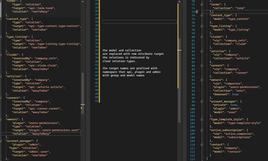Click "collection": "article" in right pane
The width and height of the screenshot is (268, 161).
231,58
